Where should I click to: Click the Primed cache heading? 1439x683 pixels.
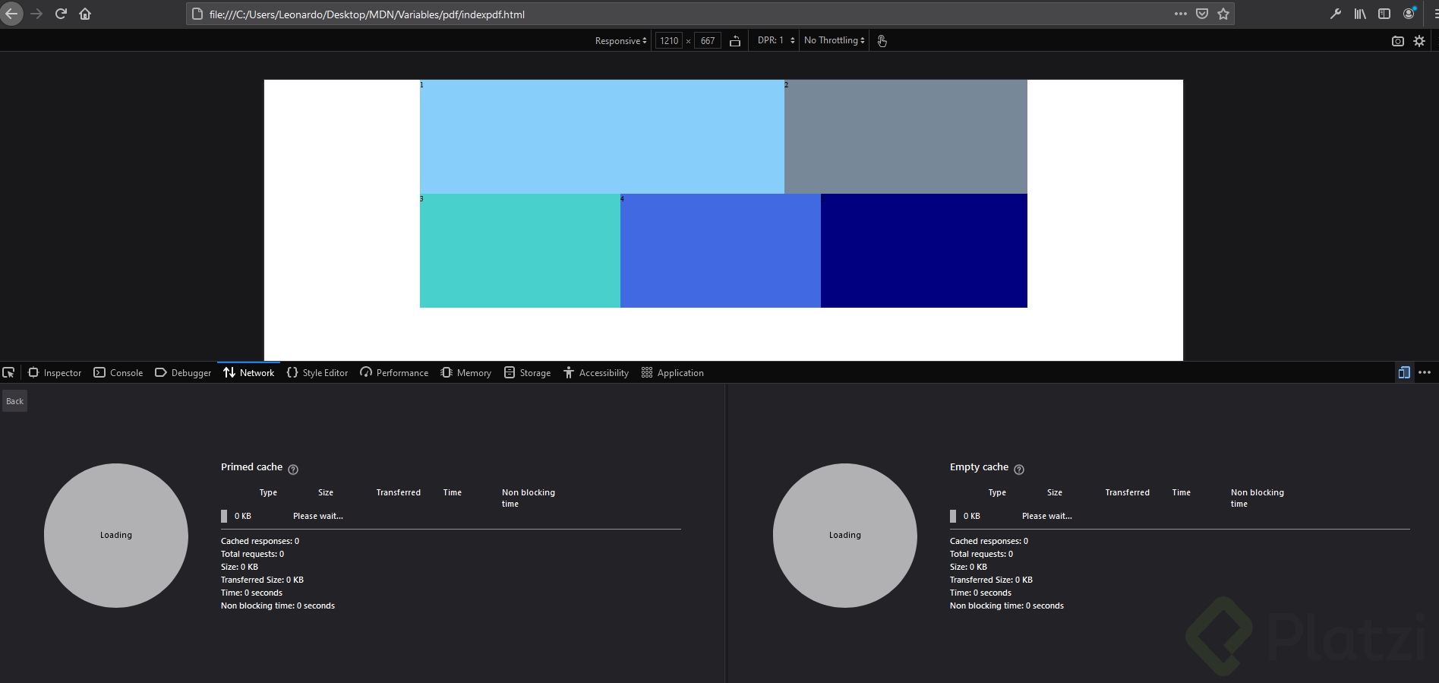point(251,467)
